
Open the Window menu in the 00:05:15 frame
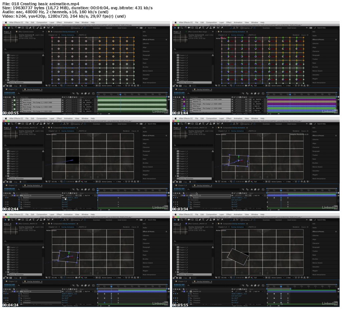254,214
